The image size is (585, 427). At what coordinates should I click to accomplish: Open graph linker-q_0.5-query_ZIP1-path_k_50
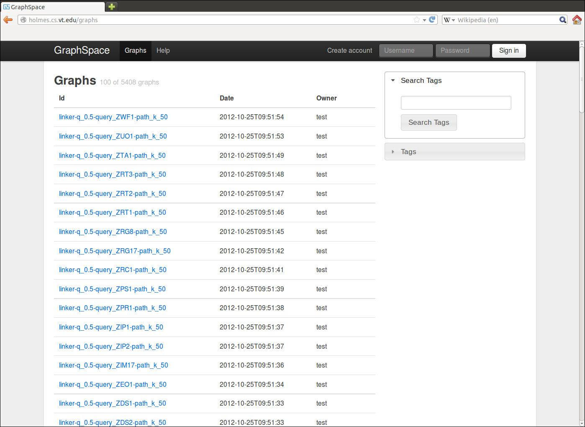click(111, 327)
